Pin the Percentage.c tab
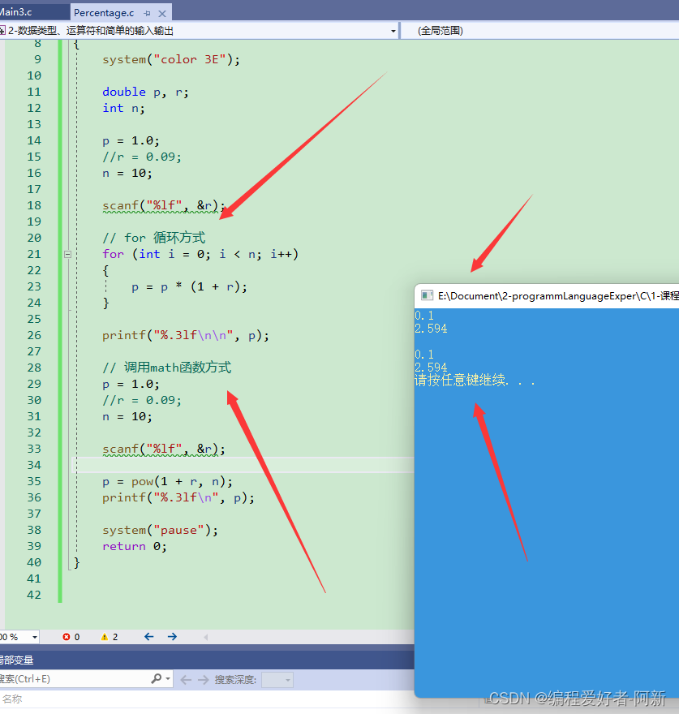 point(147,13)
